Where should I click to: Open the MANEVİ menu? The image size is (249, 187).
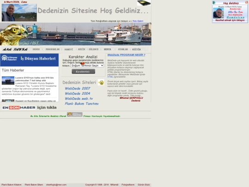coord(69,49)
